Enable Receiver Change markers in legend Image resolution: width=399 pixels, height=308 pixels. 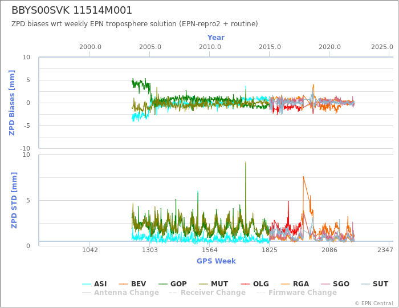click(x=207, y=293)
